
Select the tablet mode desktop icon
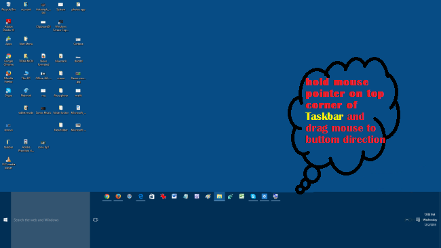[x=26, y=110]
